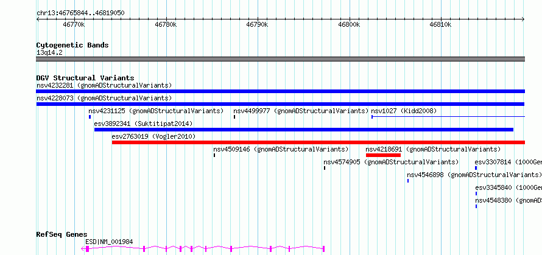Open the nsv4218691 variant label
The height and width of the screenshot is (255, 542).
[x=433, y=149]
